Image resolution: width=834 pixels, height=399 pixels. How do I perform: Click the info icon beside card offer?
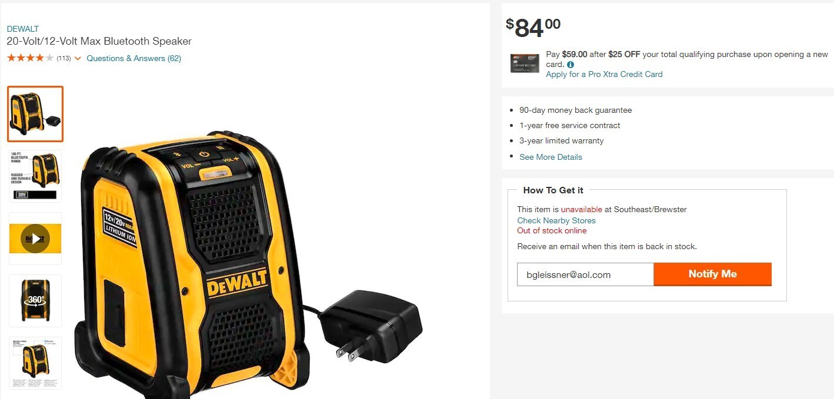[571, 65]
